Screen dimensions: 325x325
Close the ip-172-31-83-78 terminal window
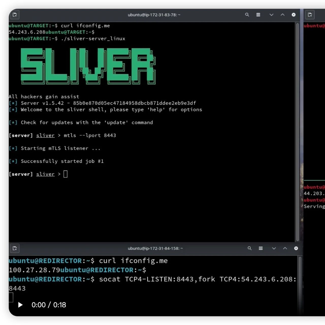point(294,15)
